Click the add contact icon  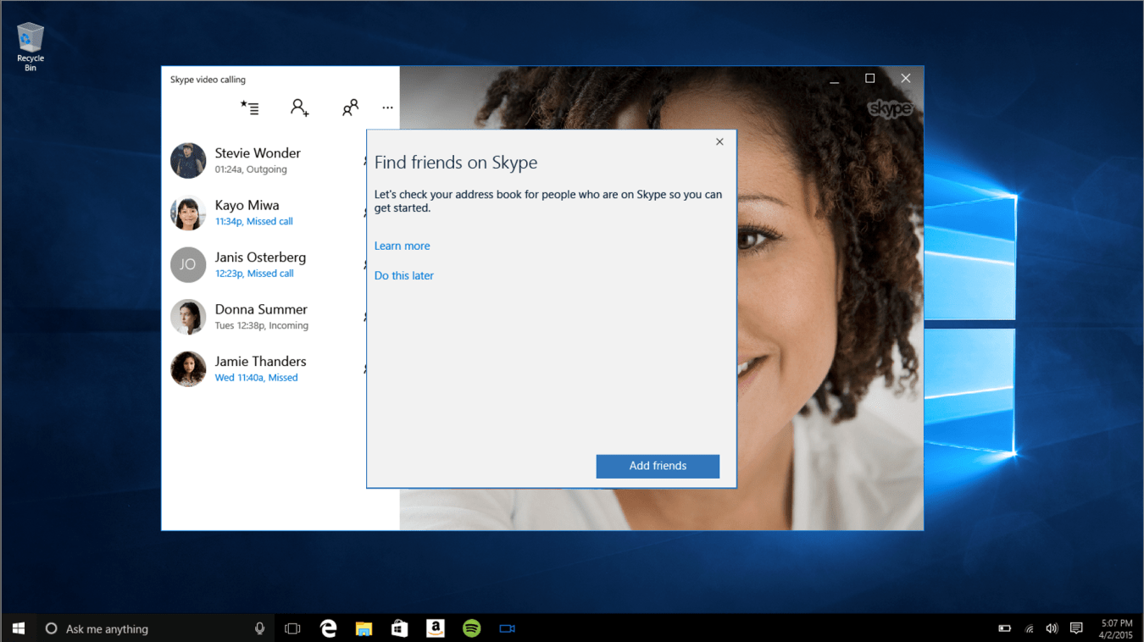coord(299,108)
